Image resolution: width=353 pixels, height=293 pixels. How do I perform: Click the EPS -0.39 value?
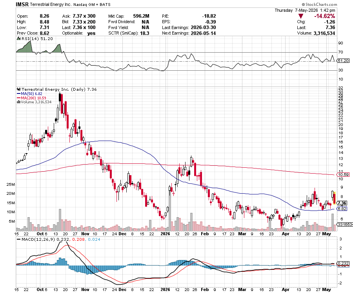tap(210, 22)
